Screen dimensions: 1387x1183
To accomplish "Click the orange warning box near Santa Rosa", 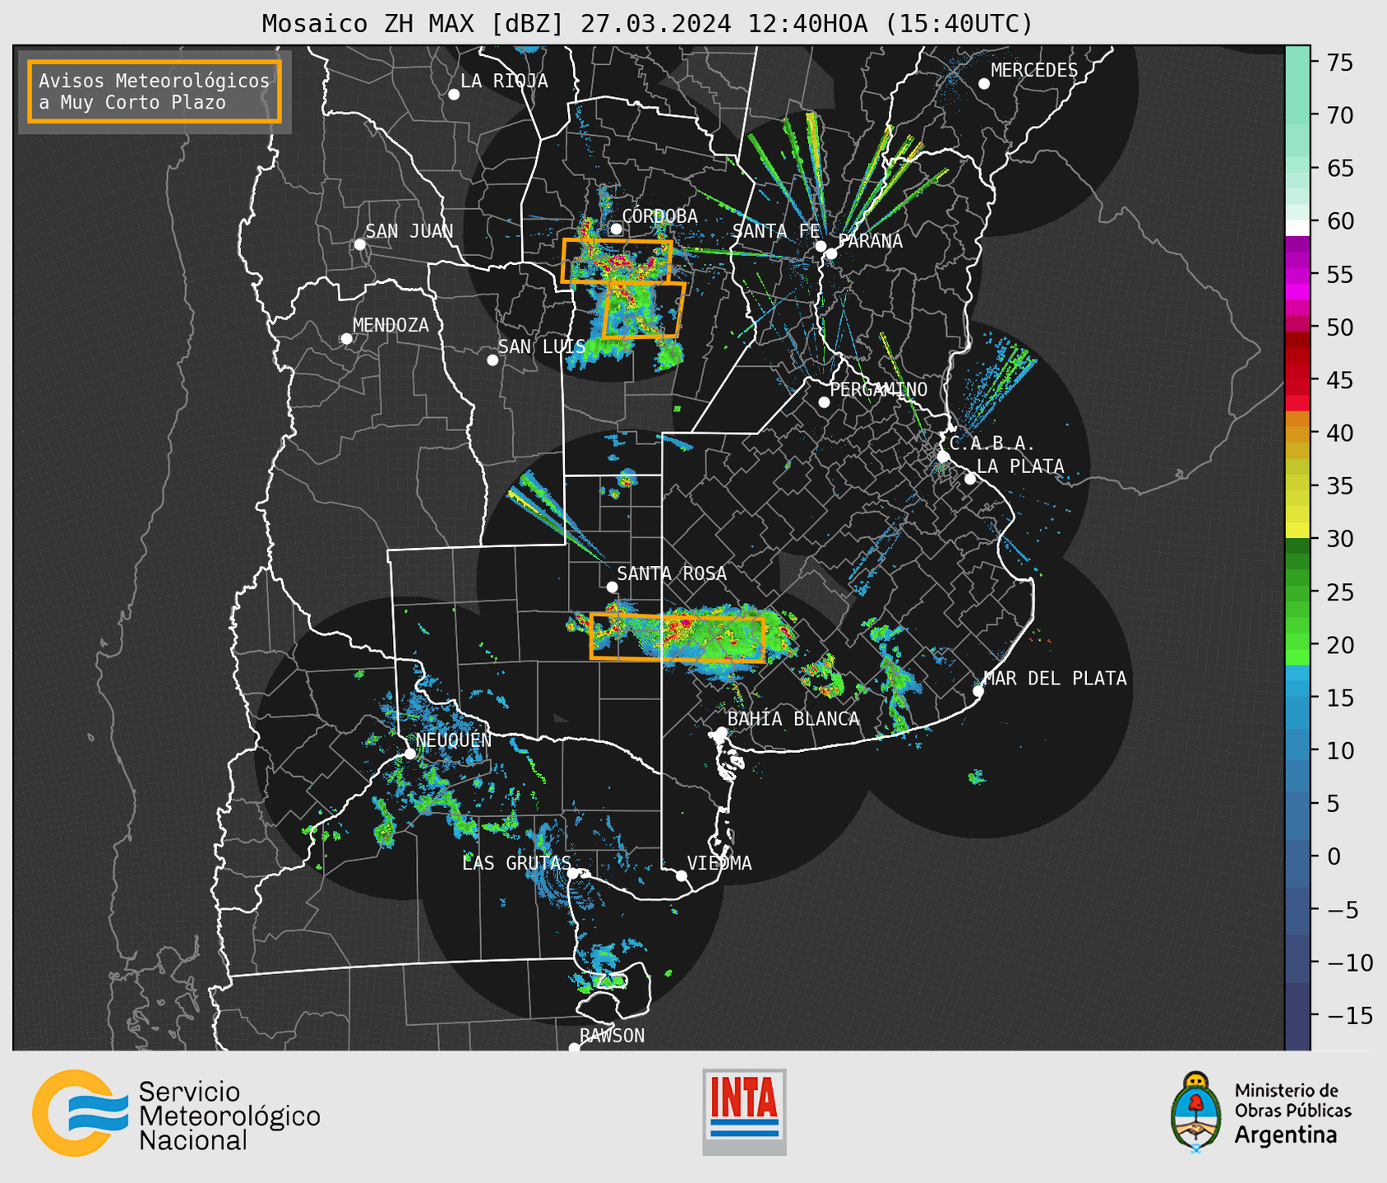I will [677, 638].
